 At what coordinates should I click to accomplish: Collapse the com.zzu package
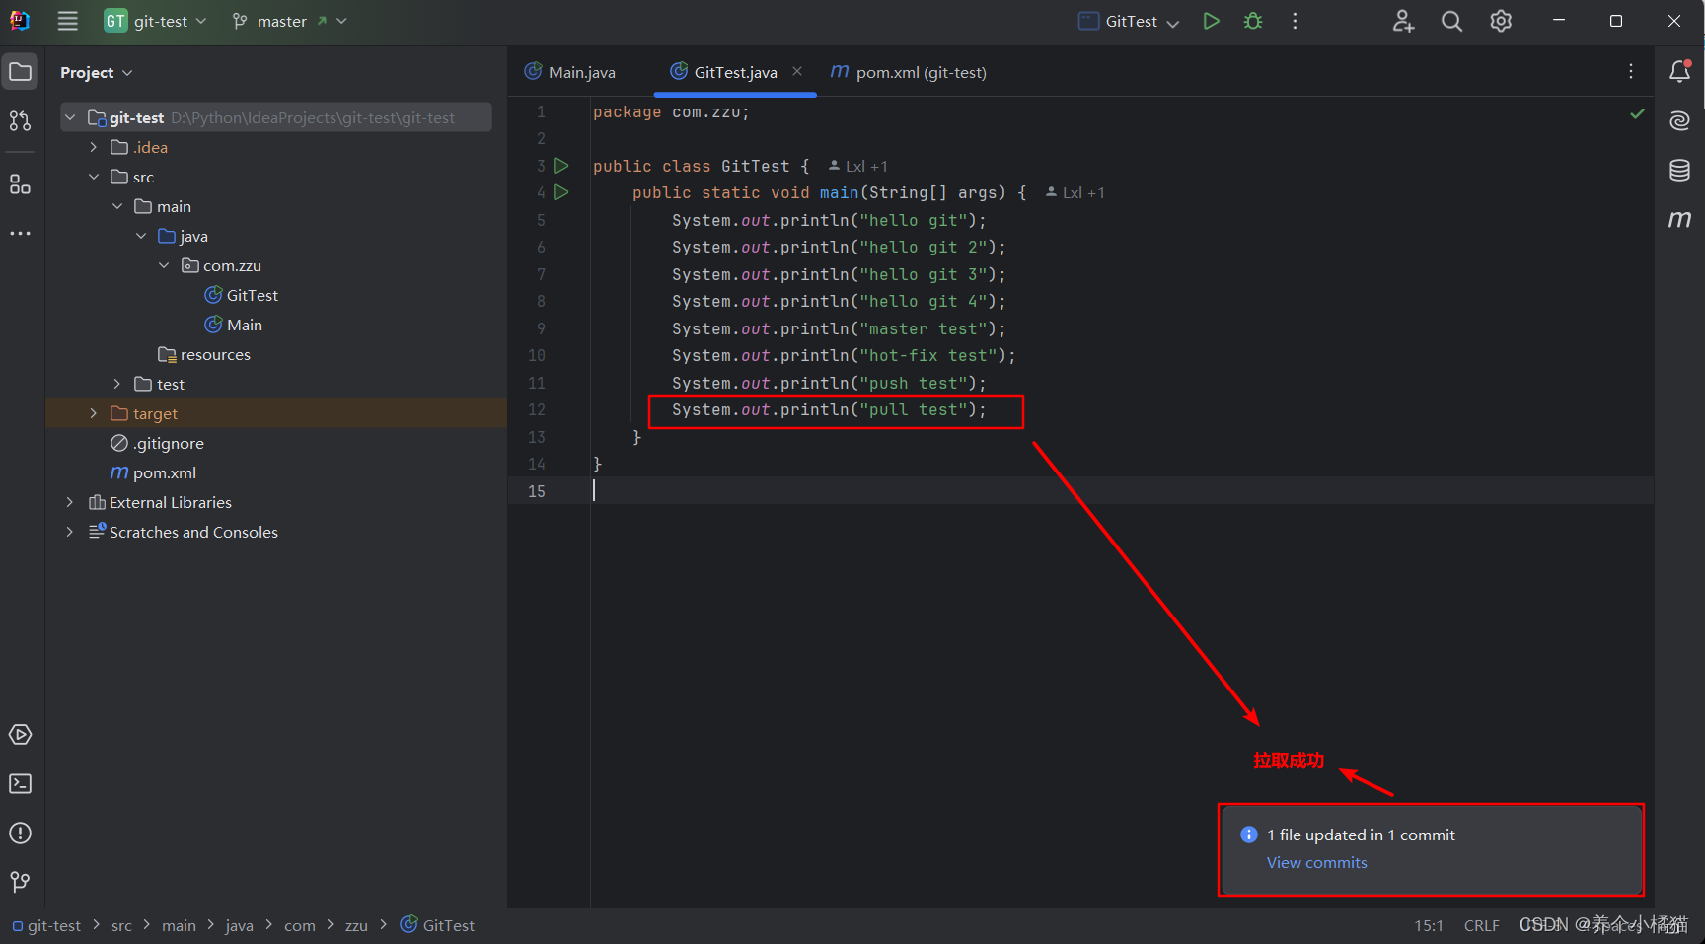(x=164, y=265)
